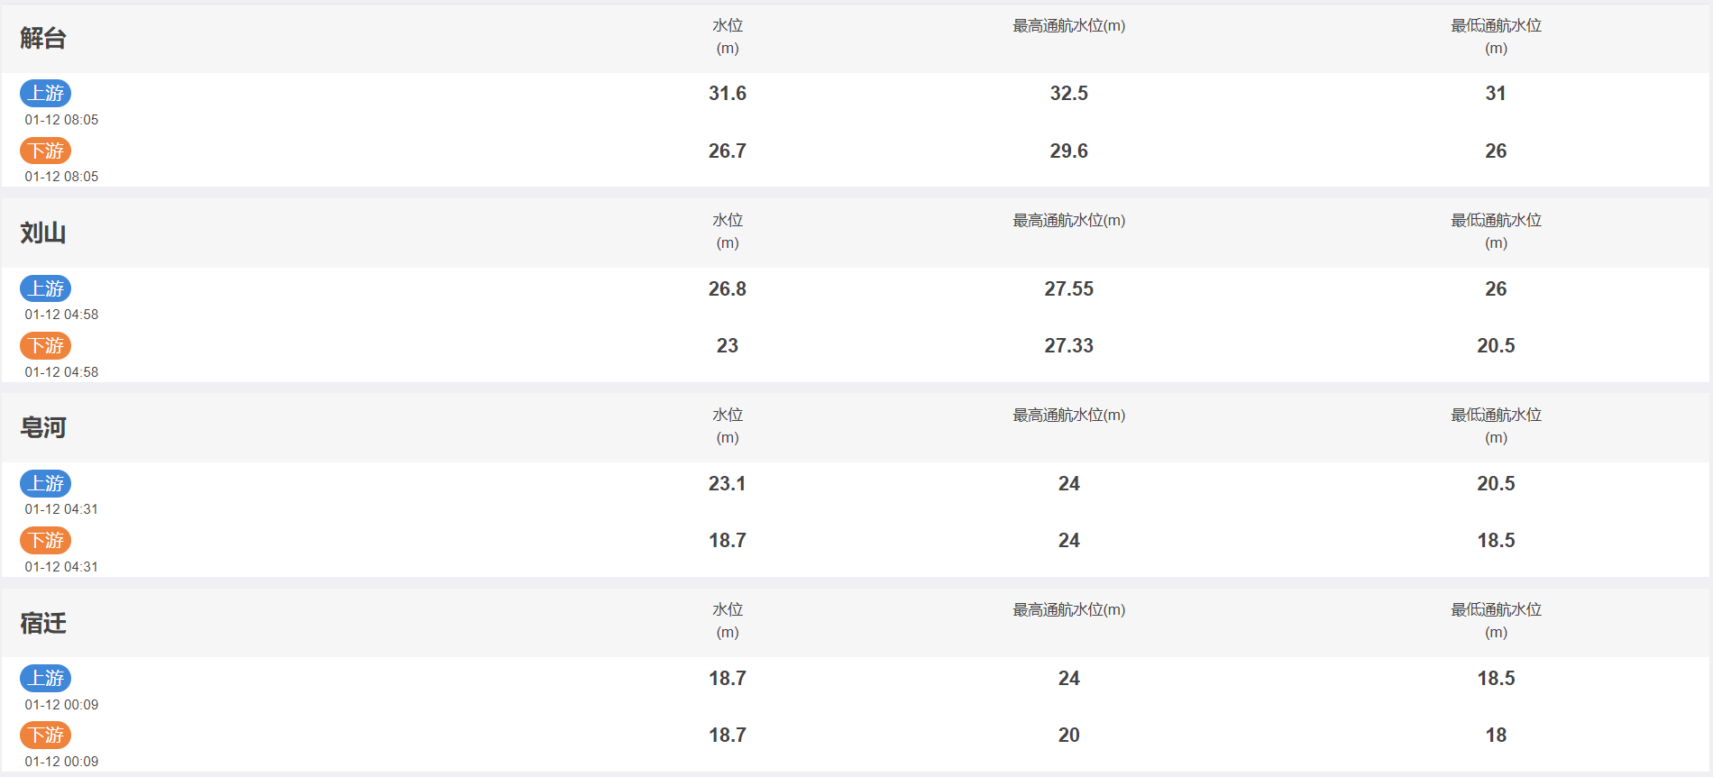Viewport: 1713px width, 777px height.
Task: Click the blue 上游 badge under 皂河
Action: pyautogui.click(x=46, y=483)
